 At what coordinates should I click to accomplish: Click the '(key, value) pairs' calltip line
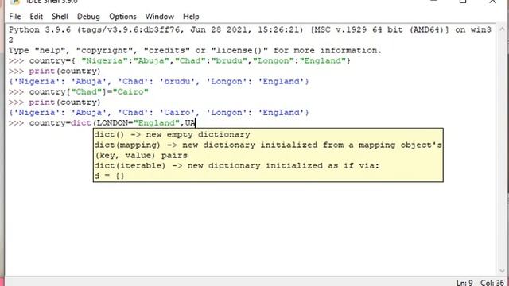tap(141, 156)
